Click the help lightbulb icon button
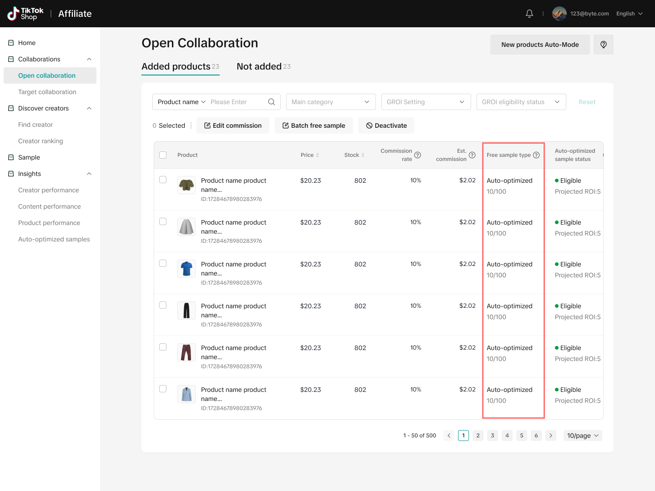The width and height of the screenshot is (655, 491). (x=603, y=45)
